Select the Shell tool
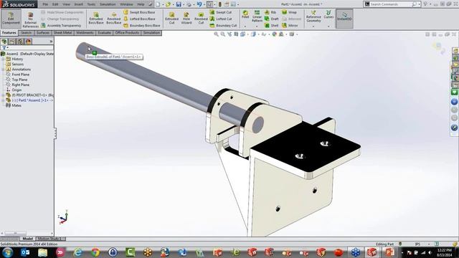 [x=271, y=26]
